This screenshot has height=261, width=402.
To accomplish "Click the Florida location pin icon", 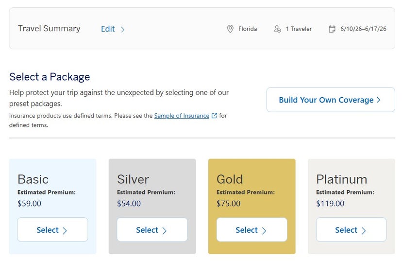I will (230, 29).
